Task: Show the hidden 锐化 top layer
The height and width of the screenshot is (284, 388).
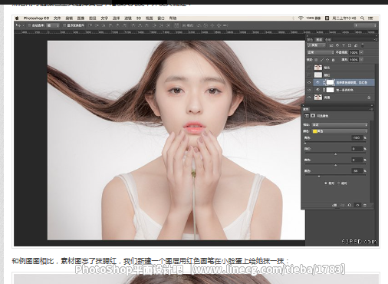Action: click(x=309, y=68)
